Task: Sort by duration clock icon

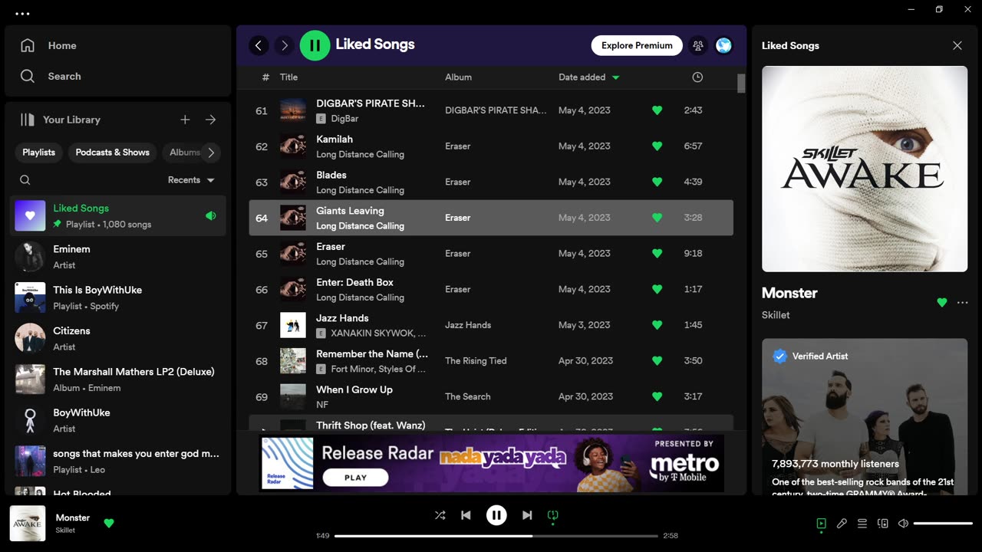Action: point(697,77)
